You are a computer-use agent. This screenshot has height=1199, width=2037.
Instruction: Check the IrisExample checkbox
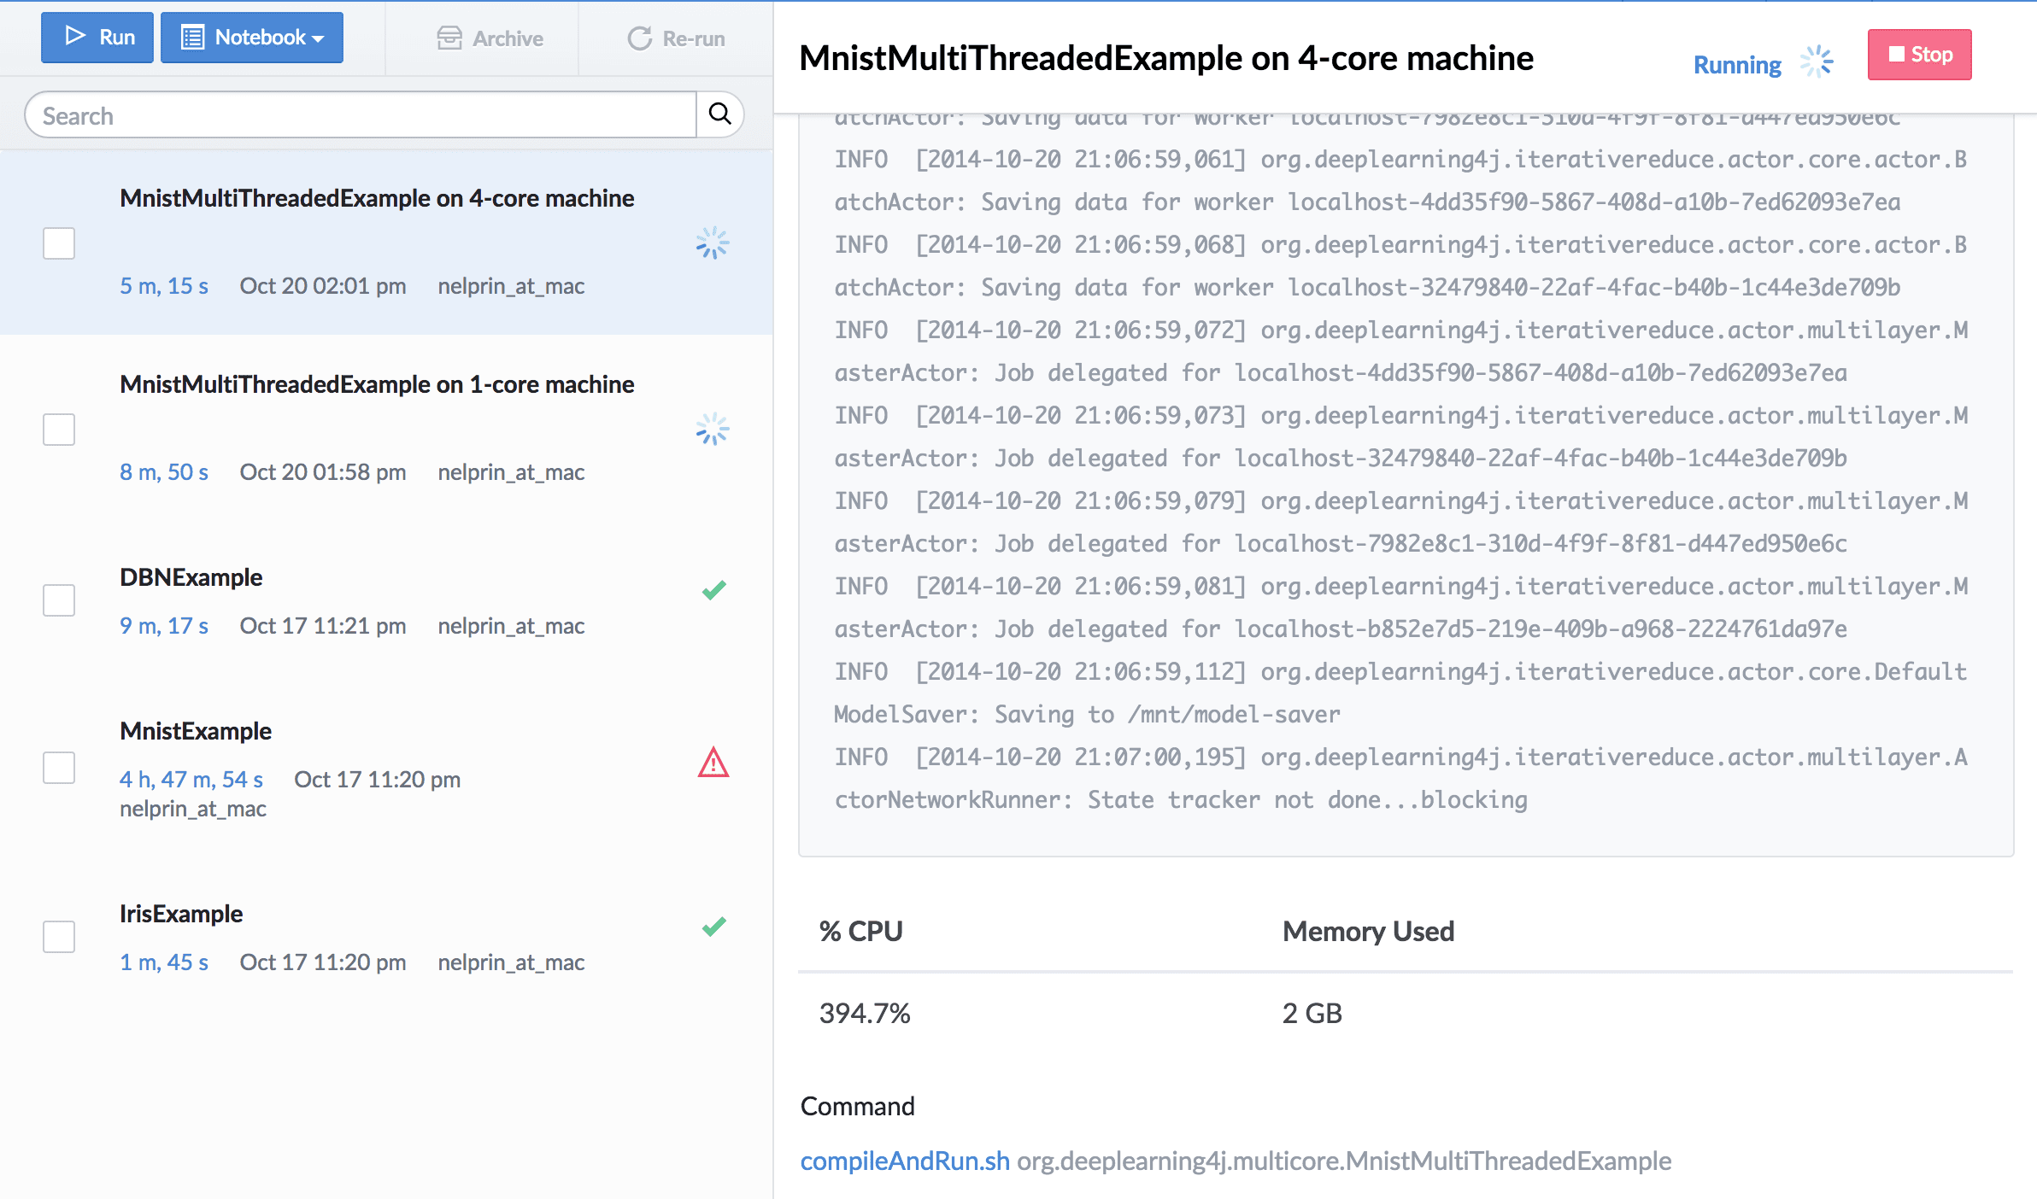[59, 937]
